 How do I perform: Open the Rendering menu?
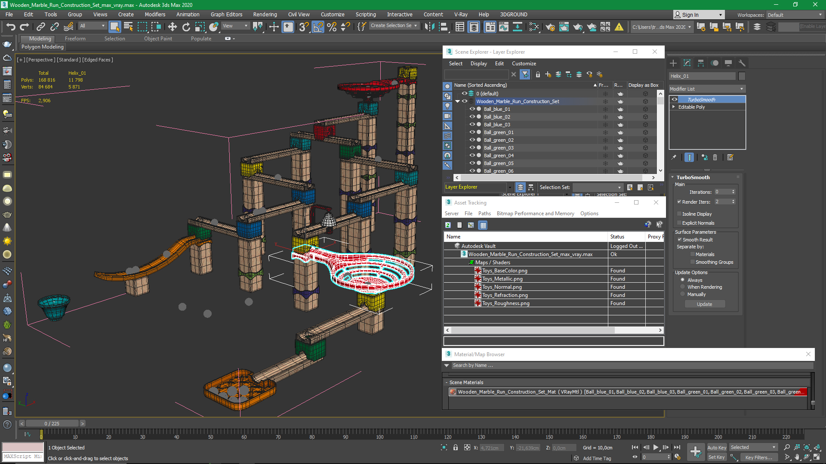(x=265, y=14)
